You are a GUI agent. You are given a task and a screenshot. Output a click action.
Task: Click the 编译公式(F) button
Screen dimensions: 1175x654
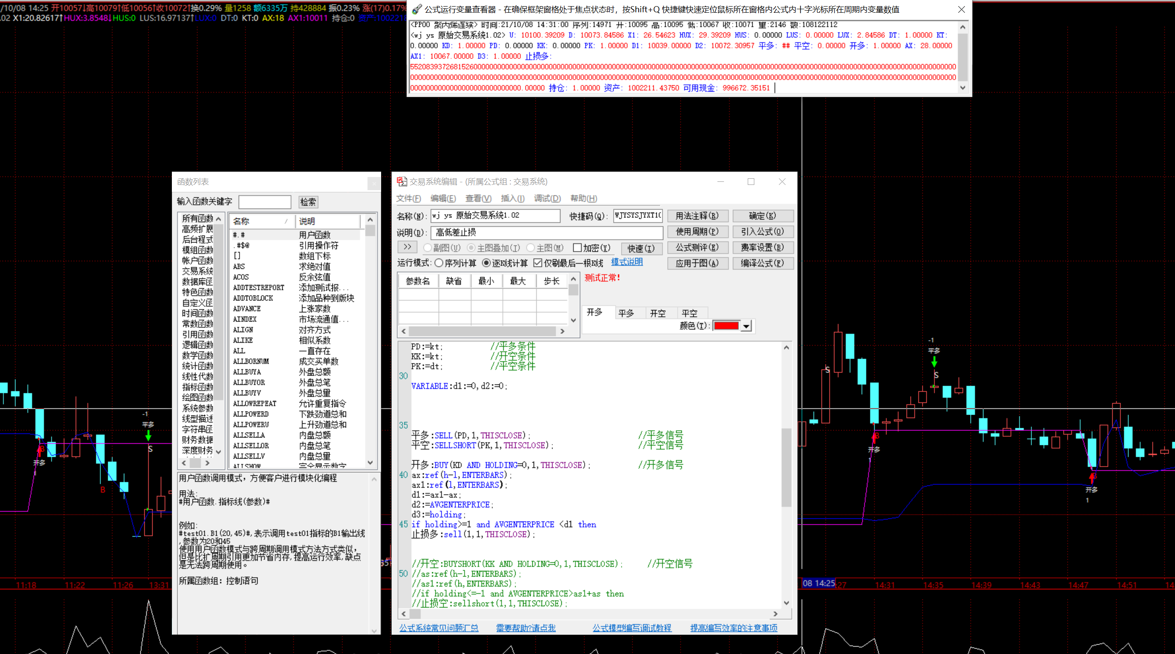pos(763,263)
